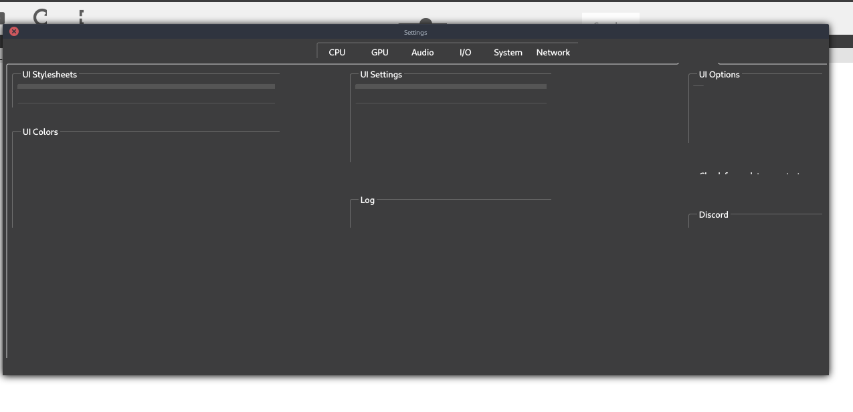Click the Discord group label
This screenshot has width=853, height=412.
point(713,214)
